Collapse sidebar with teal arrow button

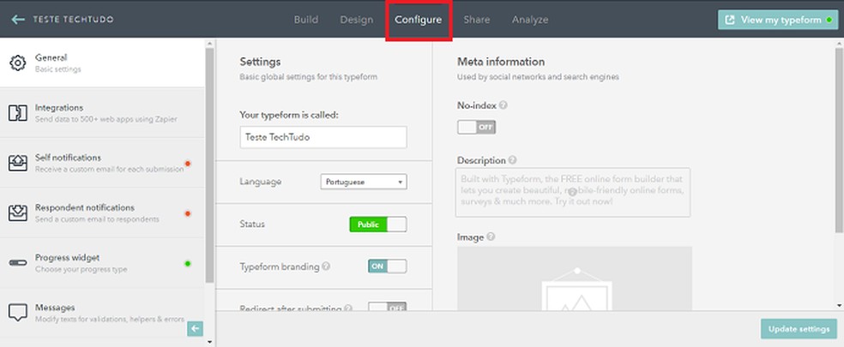(195, 328)
